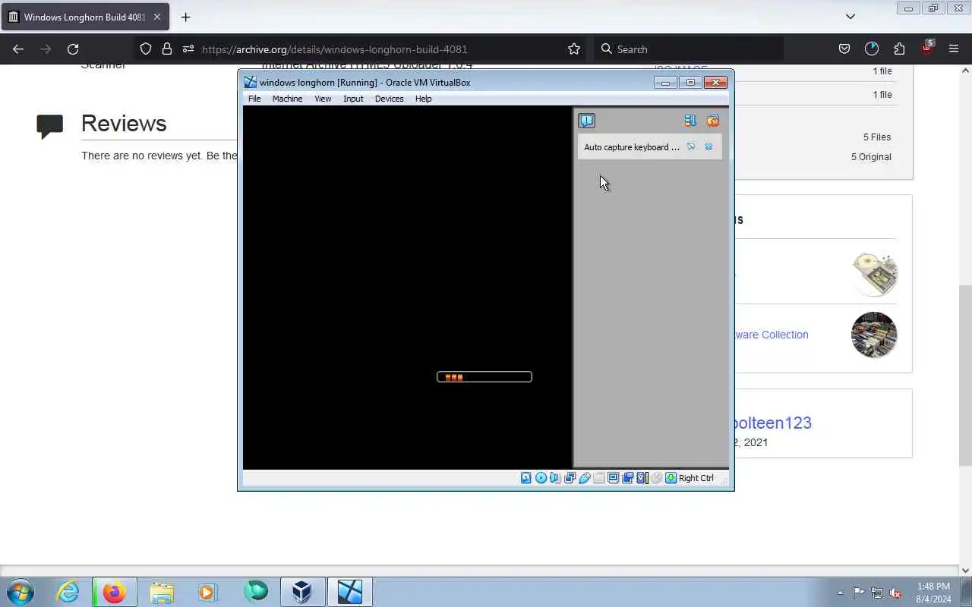972x607 pixels.
Task: Click the notification order toggle icon
Action: (x=690, y=121)
